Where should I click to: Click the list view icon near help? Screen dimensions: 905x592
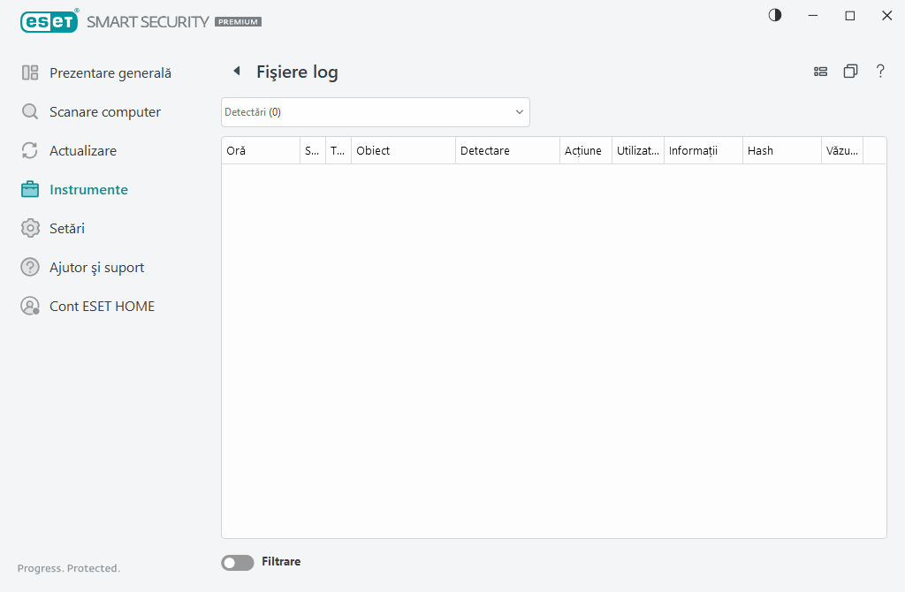[x=820, y=72]
